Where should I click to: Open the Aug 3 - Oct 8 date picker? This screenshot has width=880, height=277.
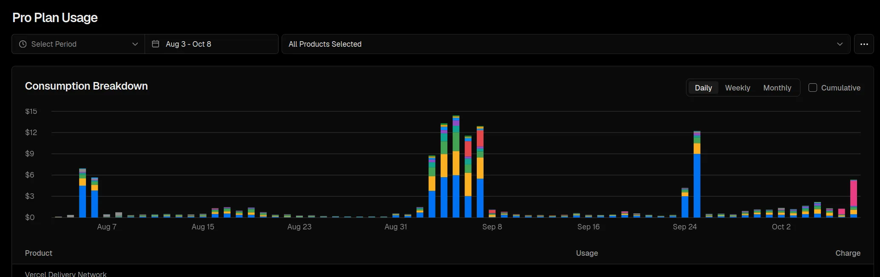pos(211,44)
